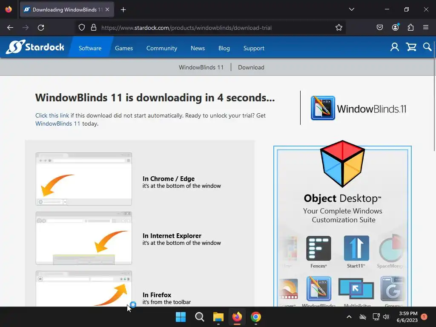
Task: Click the Multiplicity app icon
Action: point(356,289)
